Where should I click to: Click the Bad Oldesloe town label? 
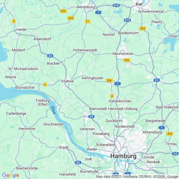tap(167, 107)
